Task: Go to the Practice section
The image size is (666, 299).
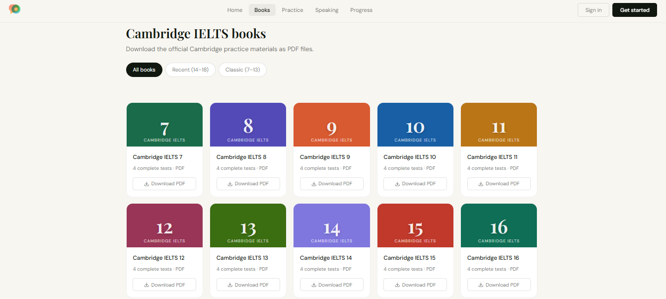Action: (293, 10)
